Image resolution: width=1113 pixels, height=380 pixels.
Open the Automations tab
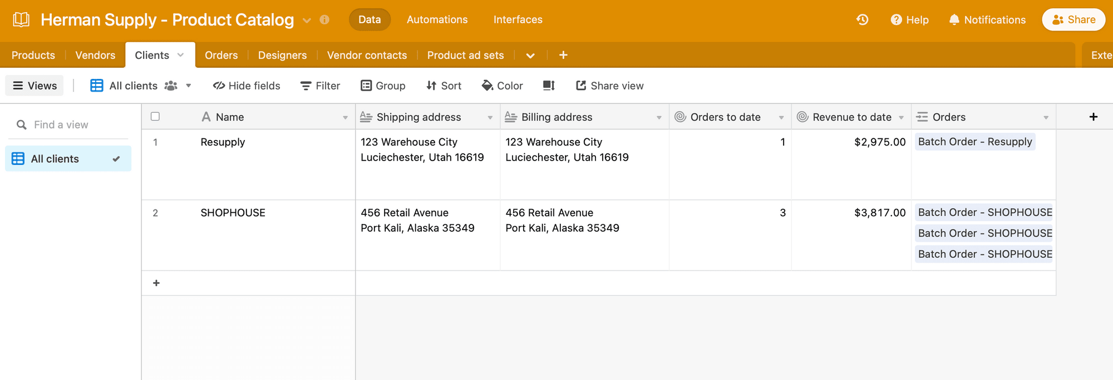click(x=437, y=20)
